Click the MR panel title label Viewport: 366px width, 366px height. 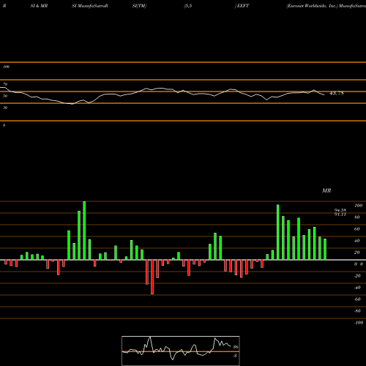pyautogui.click(x=326, y=190)
